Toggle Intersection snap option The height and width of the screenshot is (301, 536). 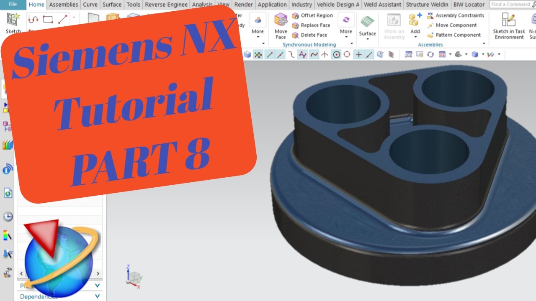[x=325, y=54]
